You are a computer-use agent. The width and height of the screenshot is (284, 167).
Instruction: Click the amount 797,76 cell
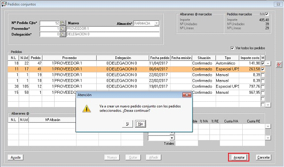(x=250, y=87)
